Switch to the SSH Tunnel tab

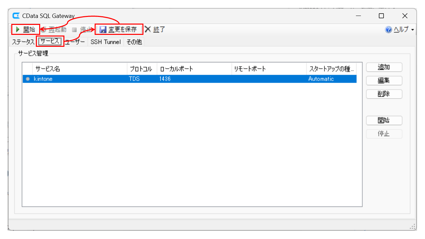click(106, 42)
